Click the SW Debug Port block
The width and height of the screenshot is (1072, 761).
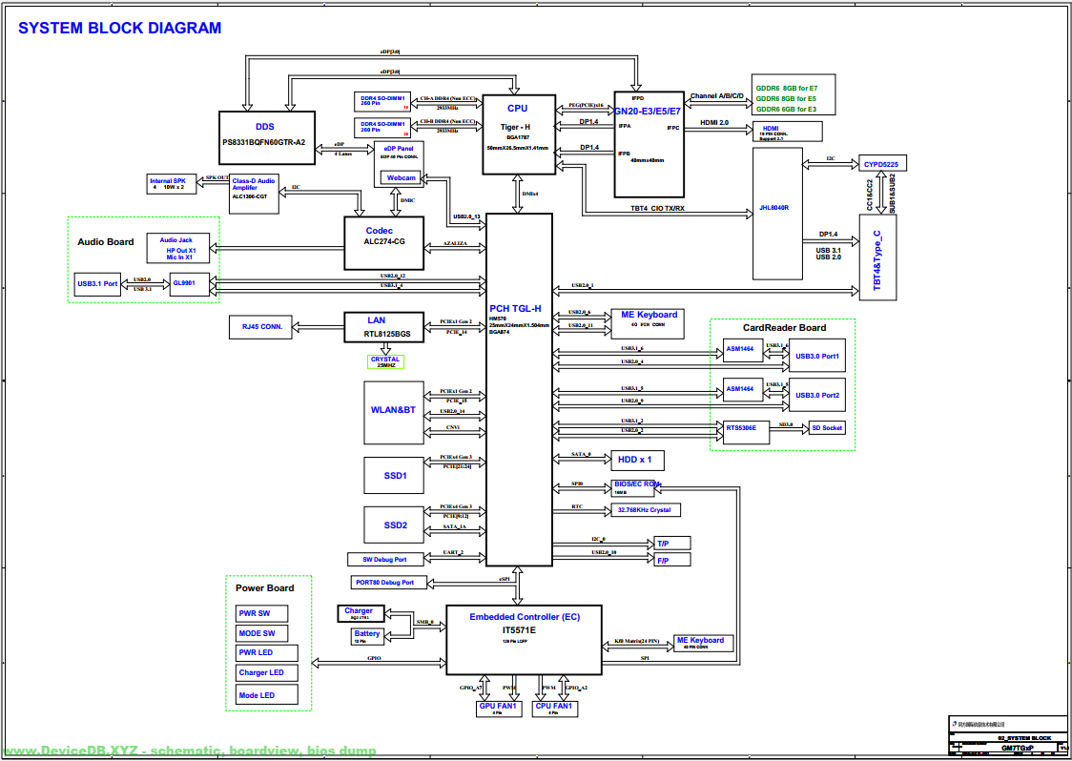[385, 559]
